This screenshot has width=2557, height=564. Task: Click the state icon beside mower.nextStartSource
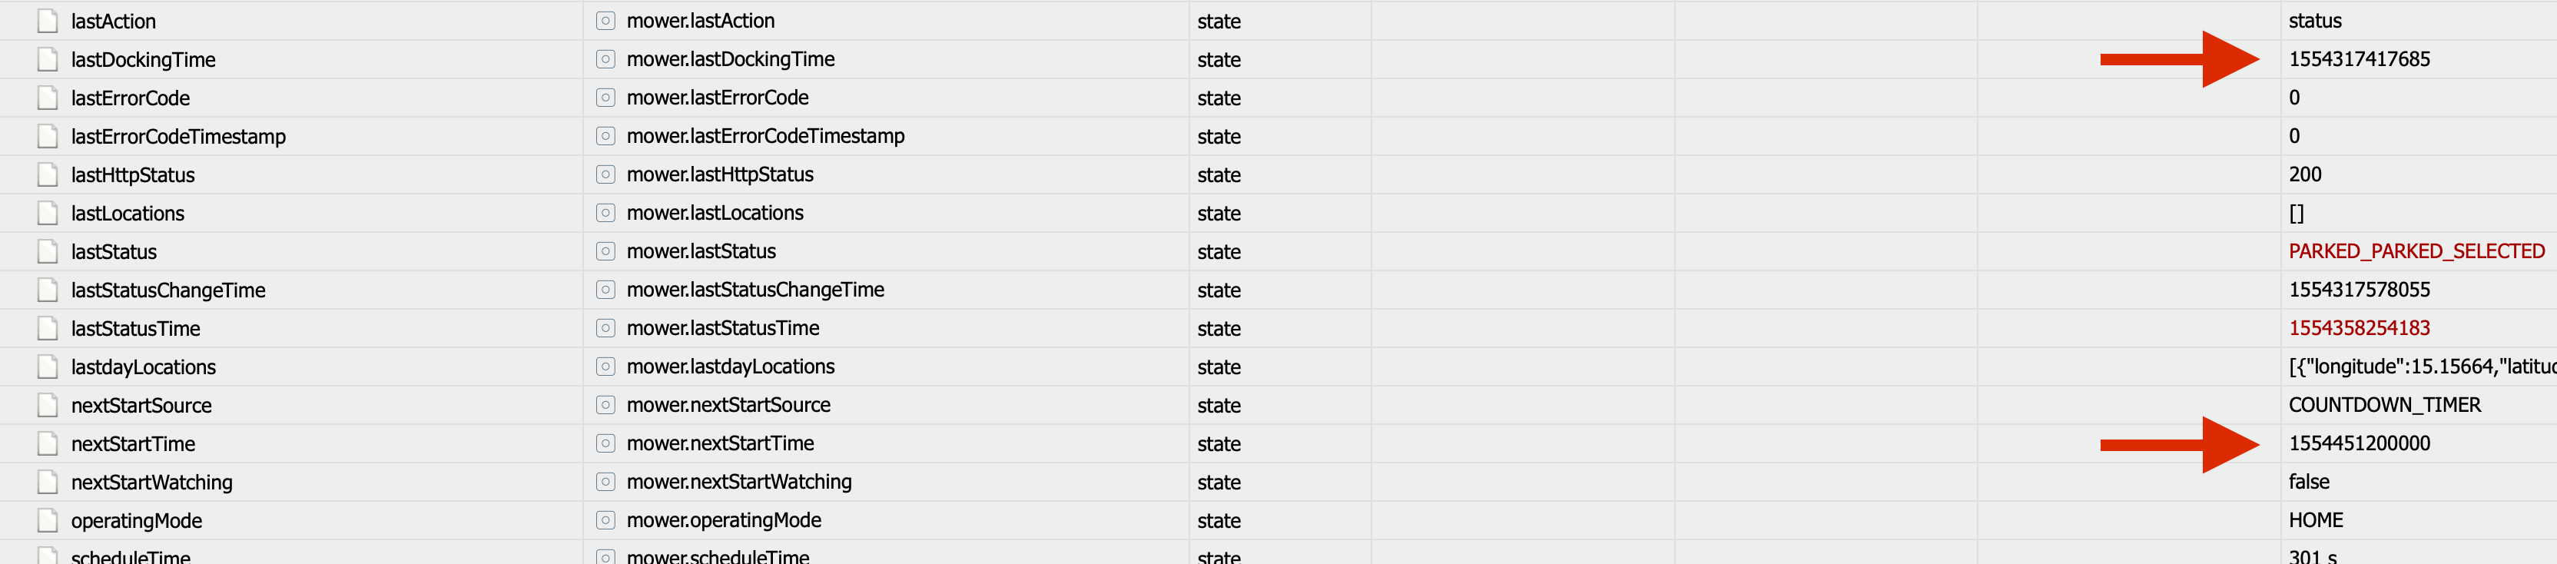605,405
